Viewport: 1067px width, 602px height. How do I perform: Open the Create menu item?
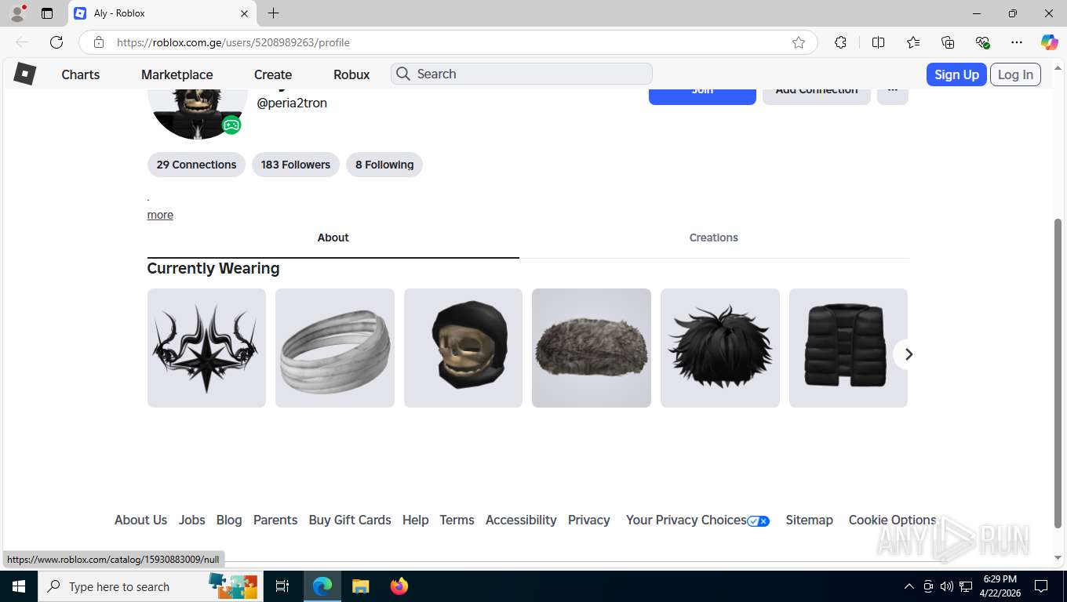pyautogui.click(x=273, y=74)
